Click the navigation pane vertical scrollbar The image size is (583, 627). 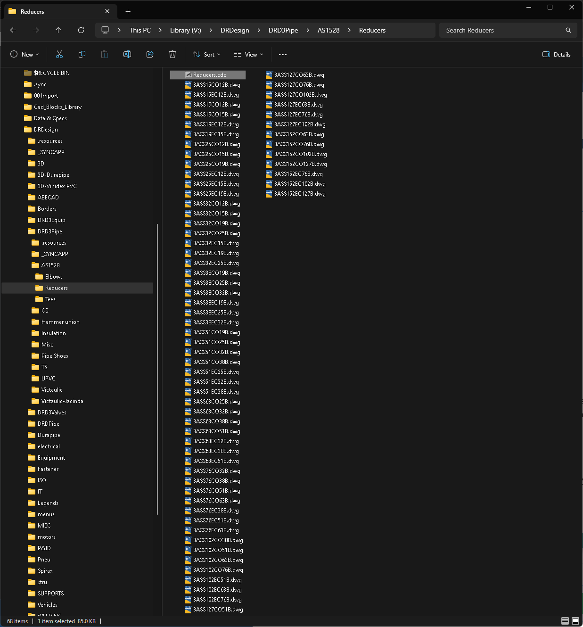(x=157, y=368)
